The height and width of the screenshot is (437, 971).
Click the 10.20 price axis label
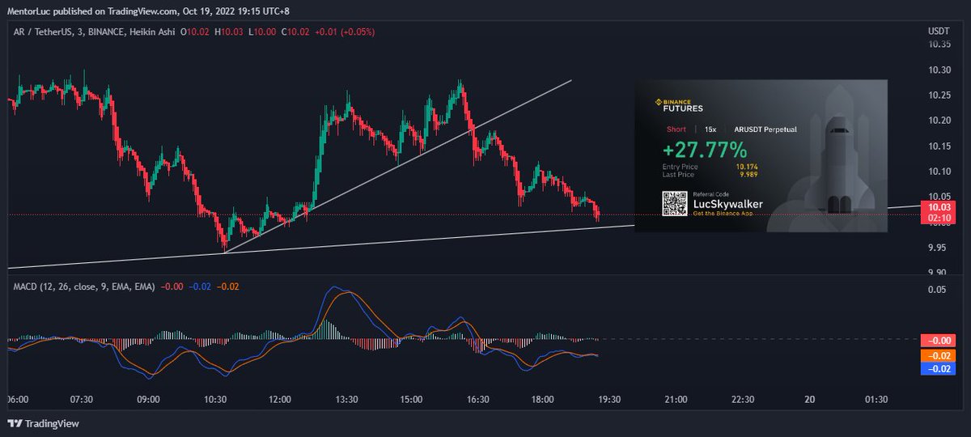click(x=938, y=121)
